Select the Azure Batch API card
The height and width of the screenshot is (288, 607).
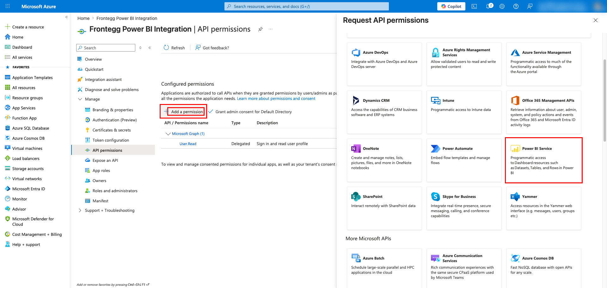tap(384, 268)
